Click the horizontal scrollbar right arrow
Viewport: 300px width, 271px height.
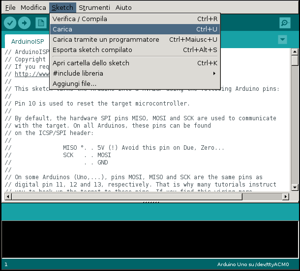coord(286,196)
